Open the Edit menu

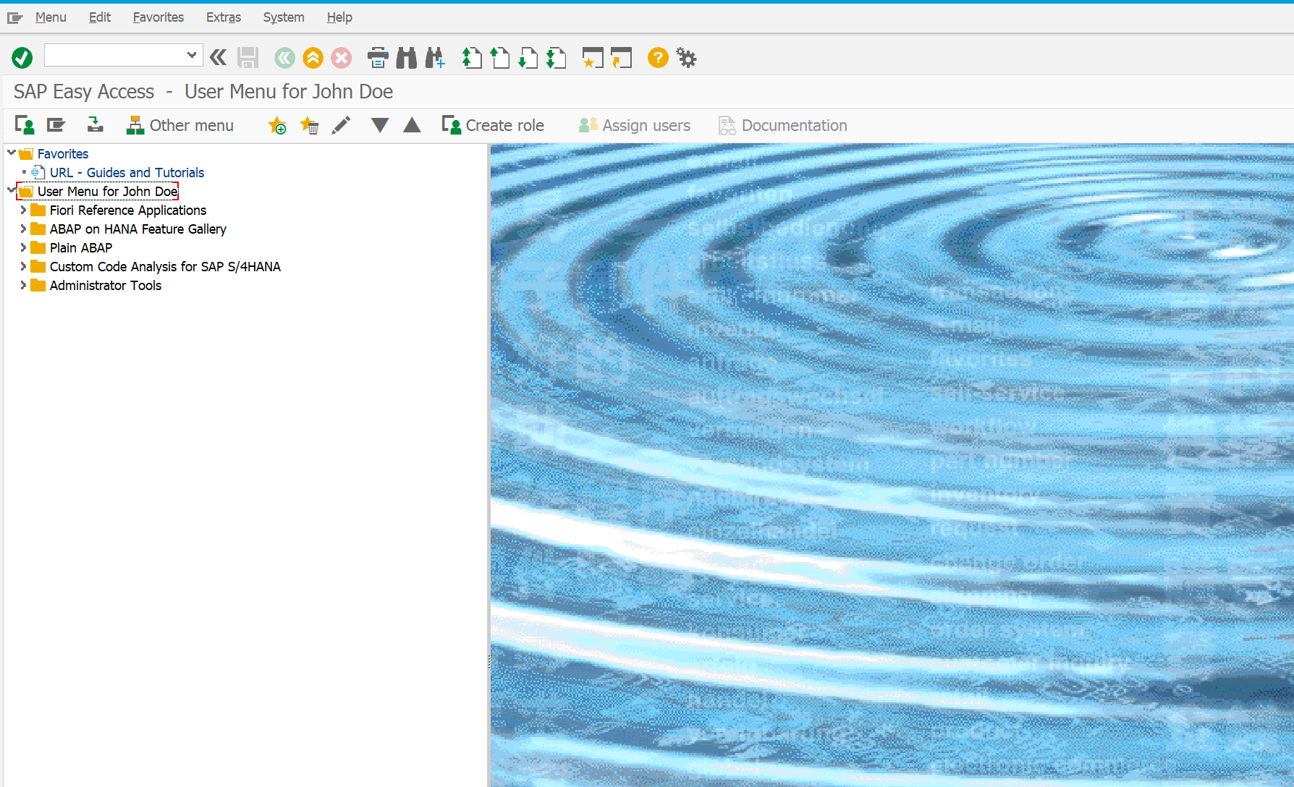point(100,17)
